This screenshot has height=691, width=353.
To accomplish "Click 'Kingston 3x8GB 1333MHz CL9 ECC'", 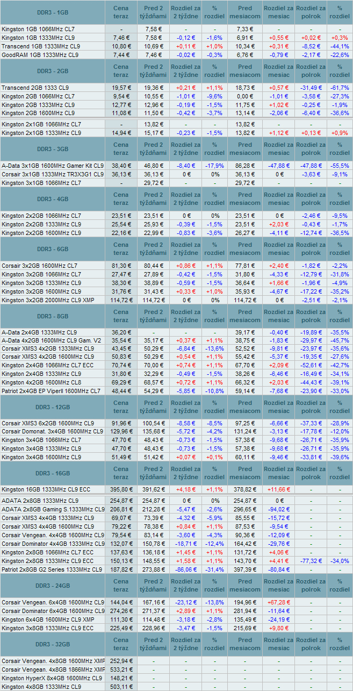I will (47, 628).
